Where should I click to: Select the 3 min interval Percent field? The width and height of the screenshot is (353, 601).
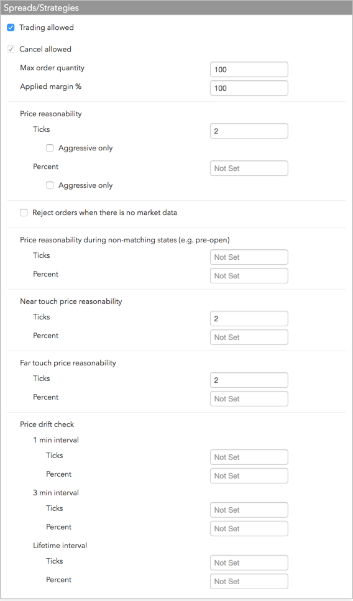click(249, 528)
